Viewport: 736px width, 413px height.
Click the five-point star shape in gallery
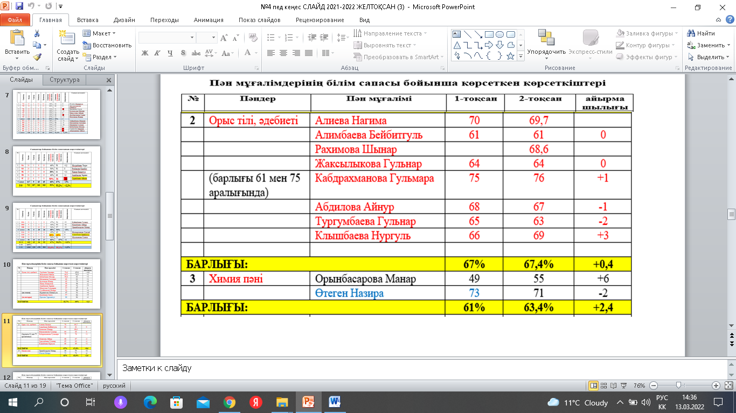point(510,56)
